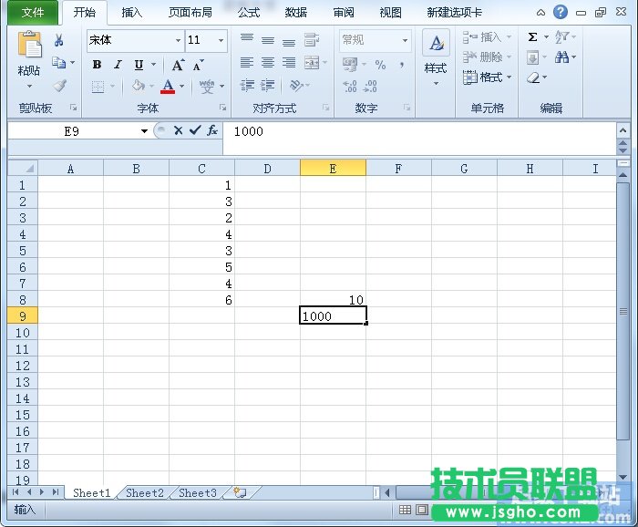Open the 格式 button in the cells group
Image resolution: width=638 pixels, height=527 pixels.
tap(489, 77)
